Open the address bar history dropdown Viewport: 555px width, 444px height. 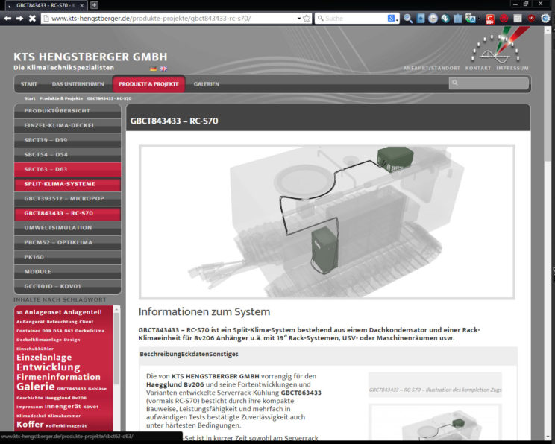click(x=299, y=19)
